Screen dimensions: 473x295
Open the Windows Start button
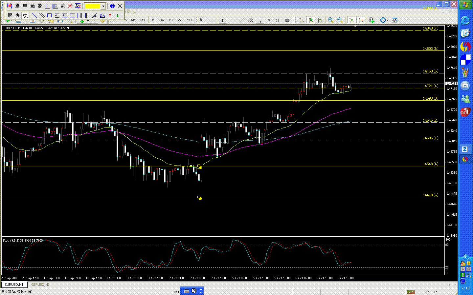point(465,5)
